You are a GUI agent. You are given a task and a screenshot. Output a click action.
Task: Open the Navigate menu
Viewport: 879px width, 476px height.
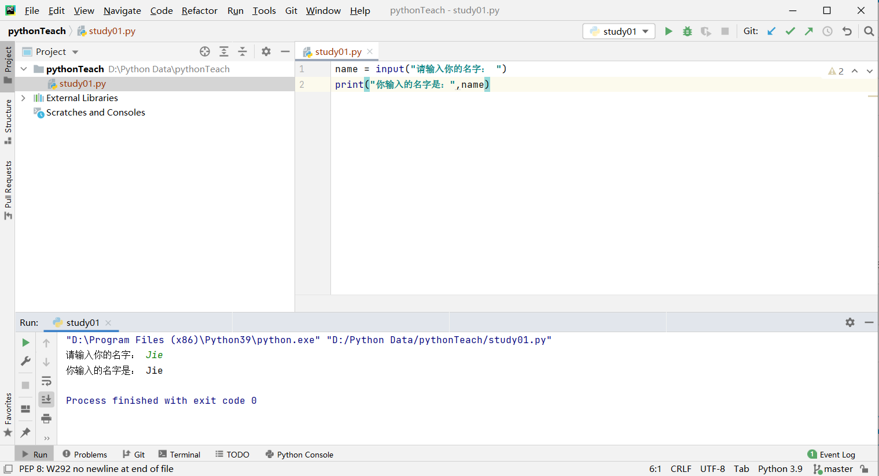pos(122,10)
